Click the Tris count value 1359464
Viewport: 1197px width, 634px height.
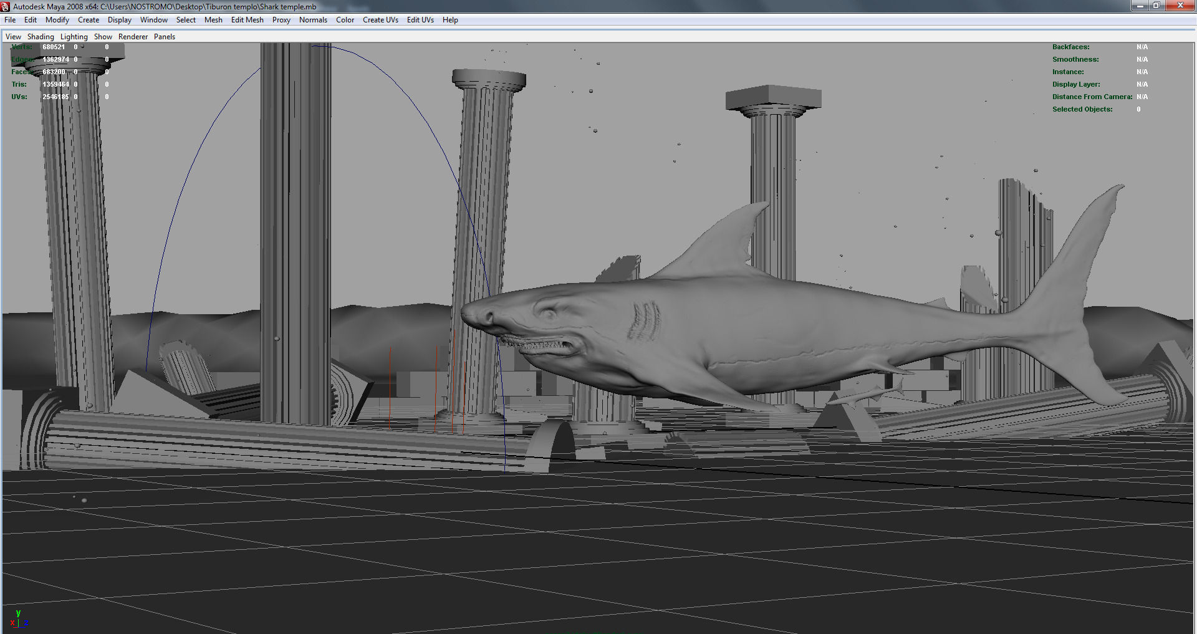[55, 84]
